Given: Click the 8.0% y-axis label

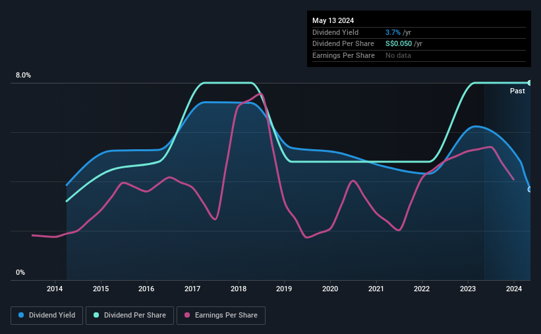Looking at the screenshot, I should click(x=23, y=75).
